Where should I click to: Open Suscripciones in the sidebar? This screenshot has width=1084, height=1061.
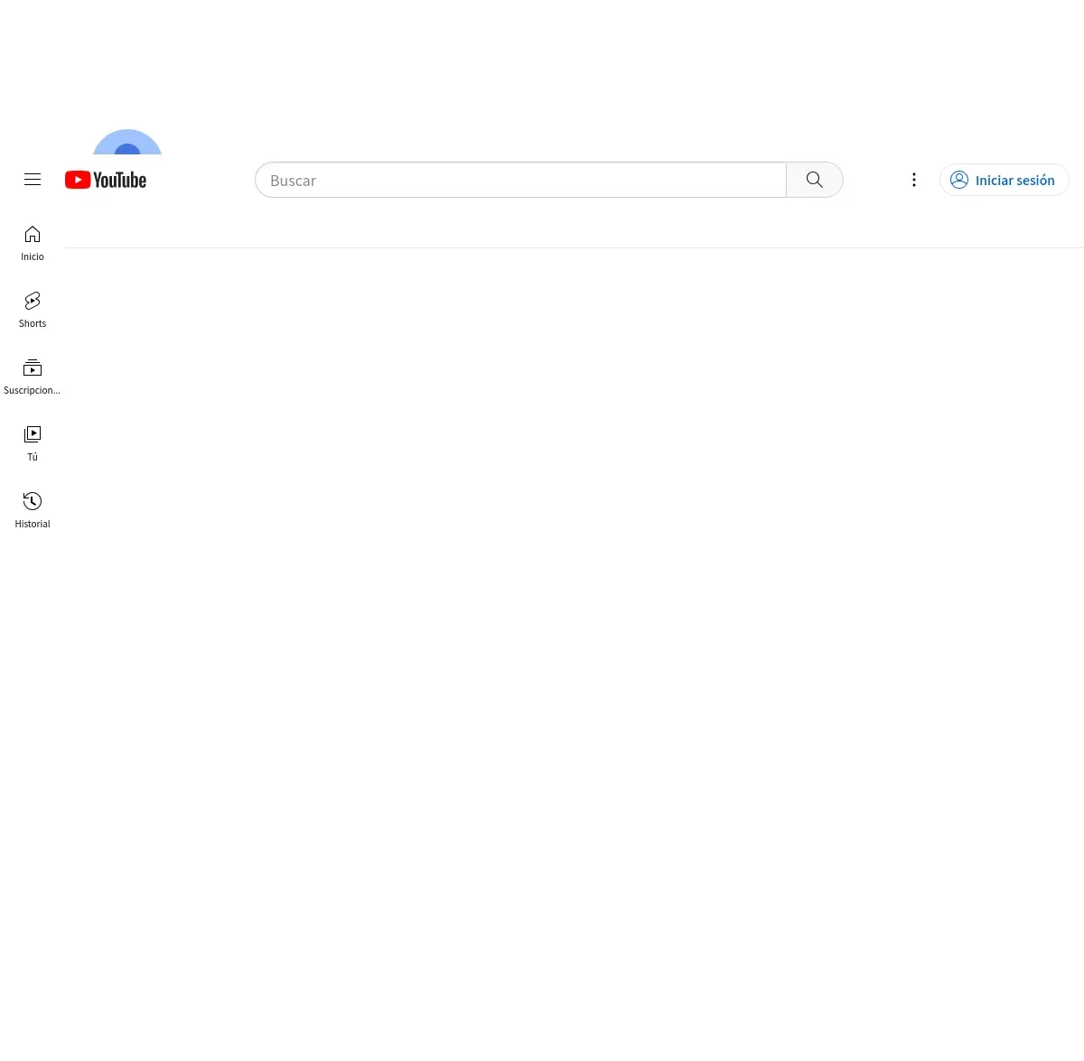pyautogui.click(x=33, y=377)
